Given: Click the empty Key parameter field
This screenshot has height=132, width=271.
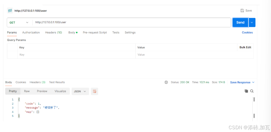Looking at the screenshot, I should [x=77, y=55].
